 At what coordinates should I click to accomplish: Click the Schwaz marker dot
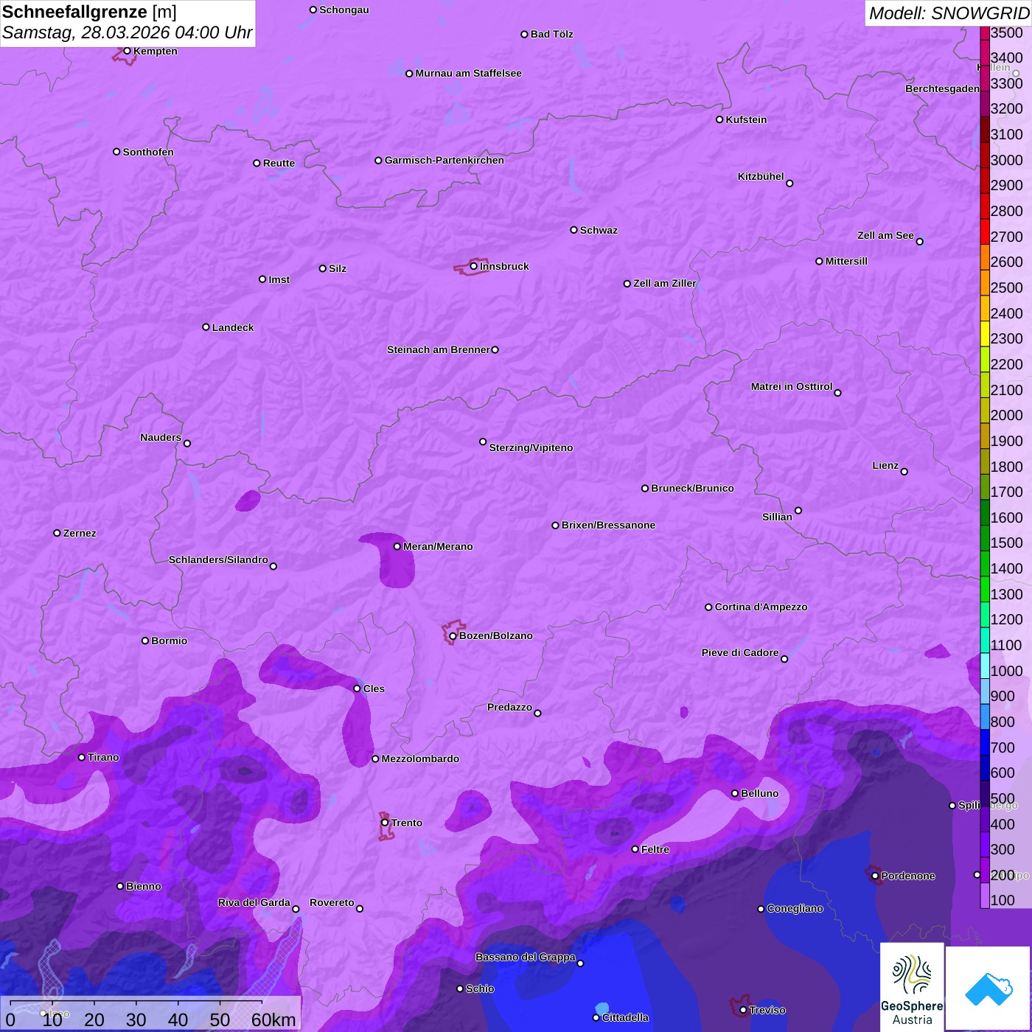coord(574,230)
